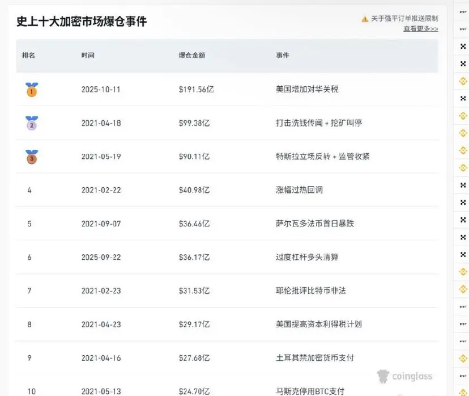This screenshot has width=469, height=396.
Task: Click the amount $29.17亿
Action: (194, 325)
